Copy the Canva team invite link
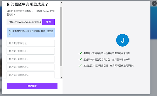Viewport: 157px width, 96px height. click(x=48, y=22)
